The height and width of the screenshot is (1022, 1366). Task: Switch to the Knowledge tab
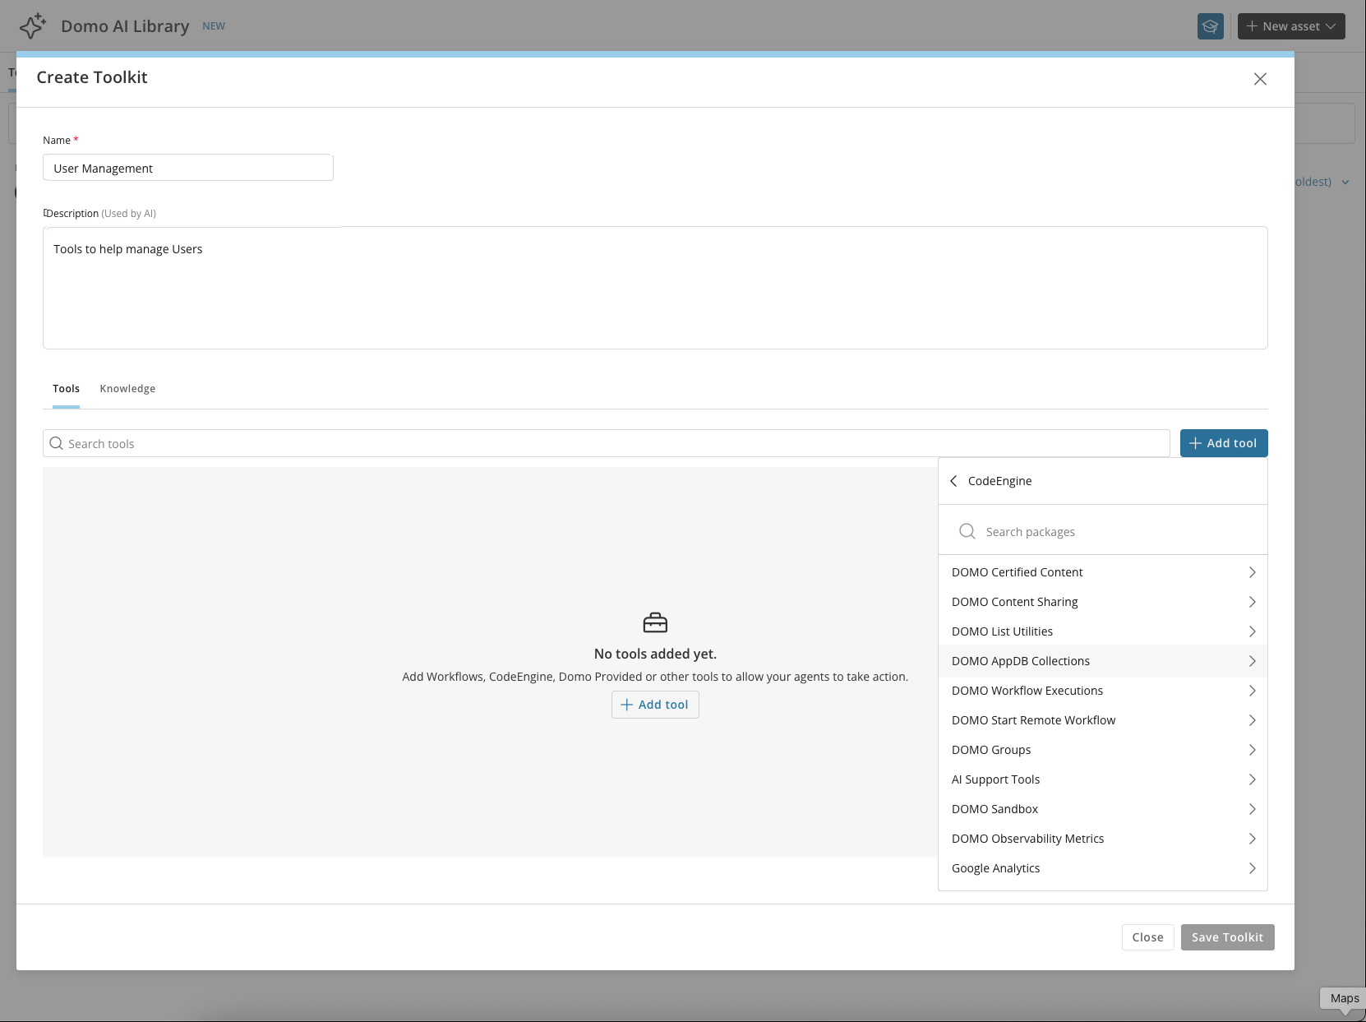[127, 389]
